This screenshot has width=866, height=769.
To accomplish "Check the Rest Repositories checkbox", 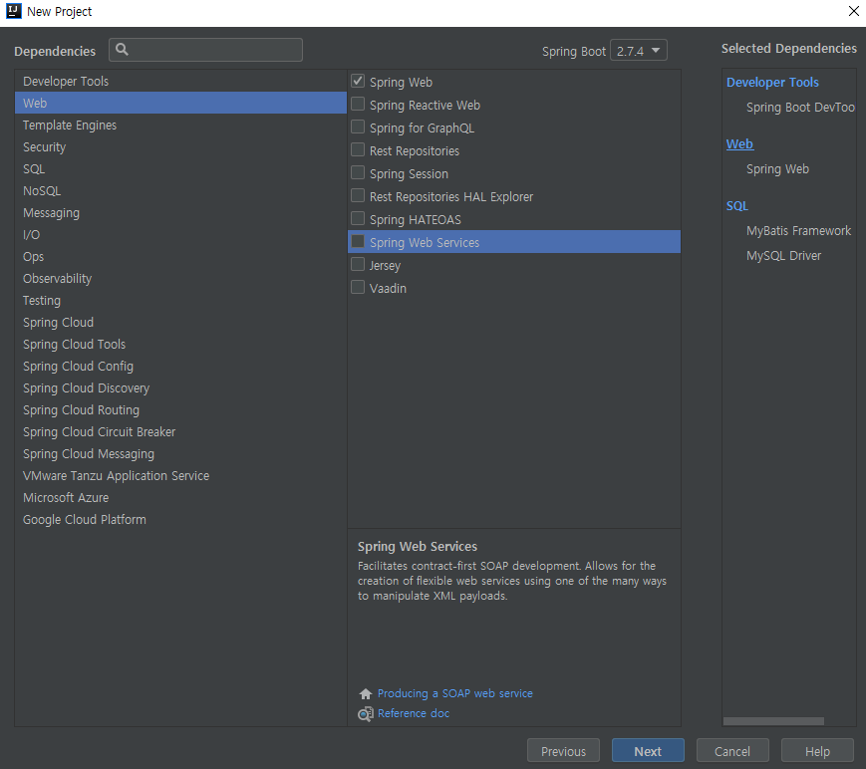I will 358,150.
